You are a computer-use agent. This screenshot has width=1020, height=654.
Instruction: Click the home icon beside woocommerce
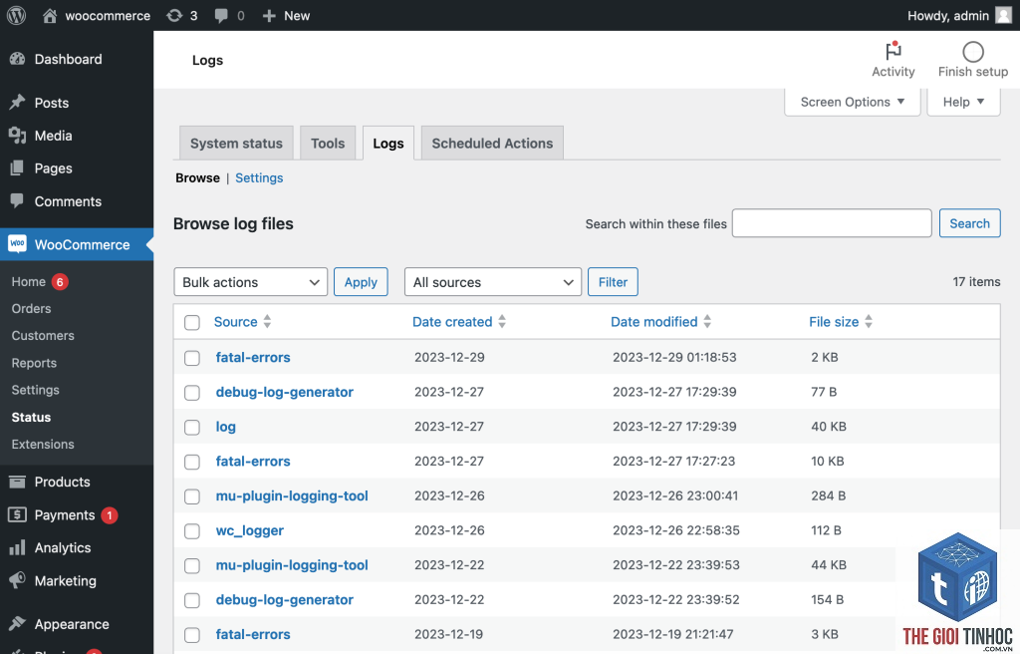coord(50,15)
